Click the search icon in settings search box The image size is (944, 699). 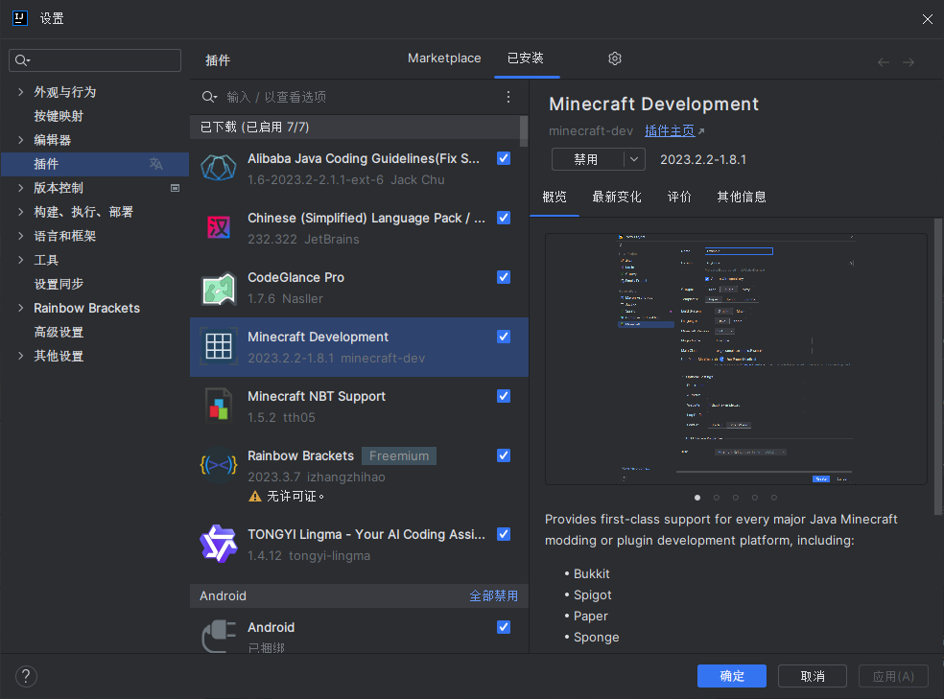pos(22,60)
